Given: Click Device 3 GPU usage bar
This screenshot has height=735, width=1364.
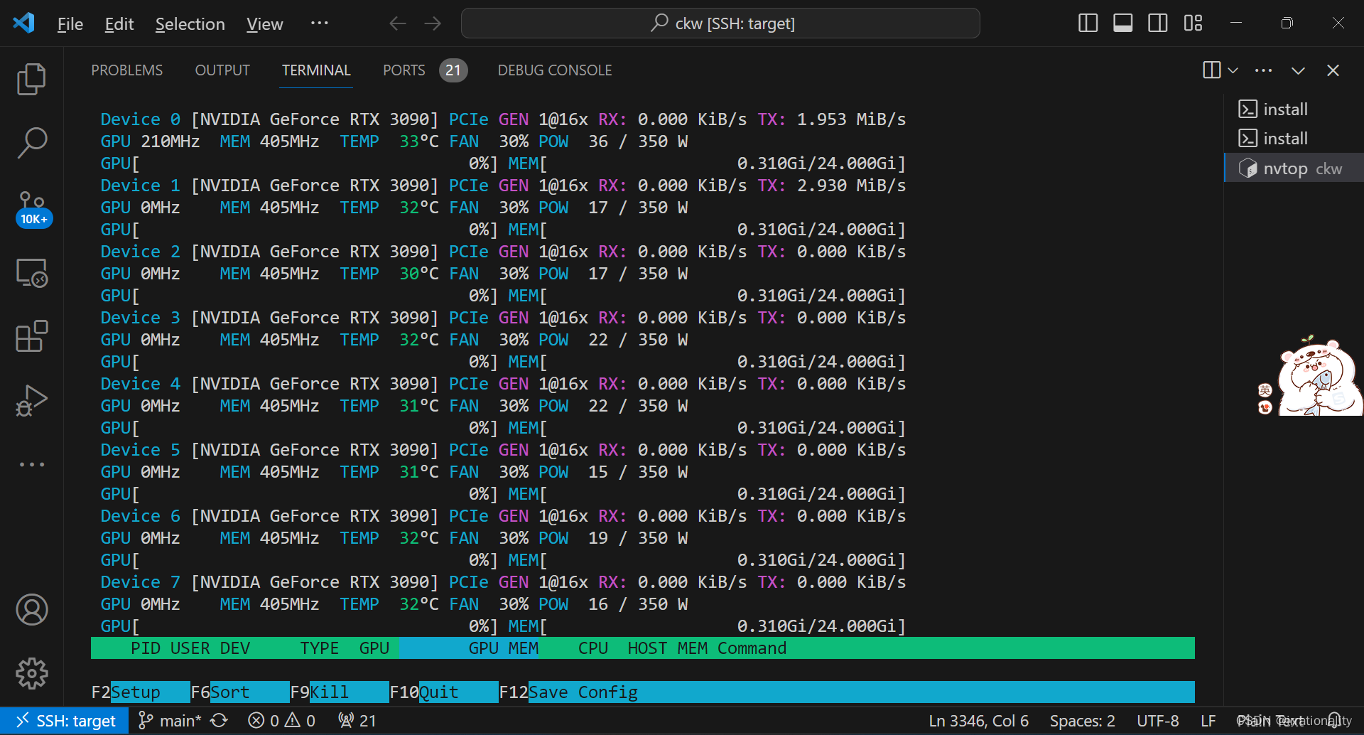Looking at the screenshot, I should [299, 362].
